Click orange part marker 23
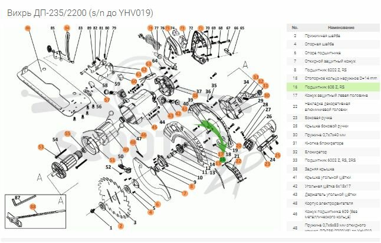 (x=267, y=164)
